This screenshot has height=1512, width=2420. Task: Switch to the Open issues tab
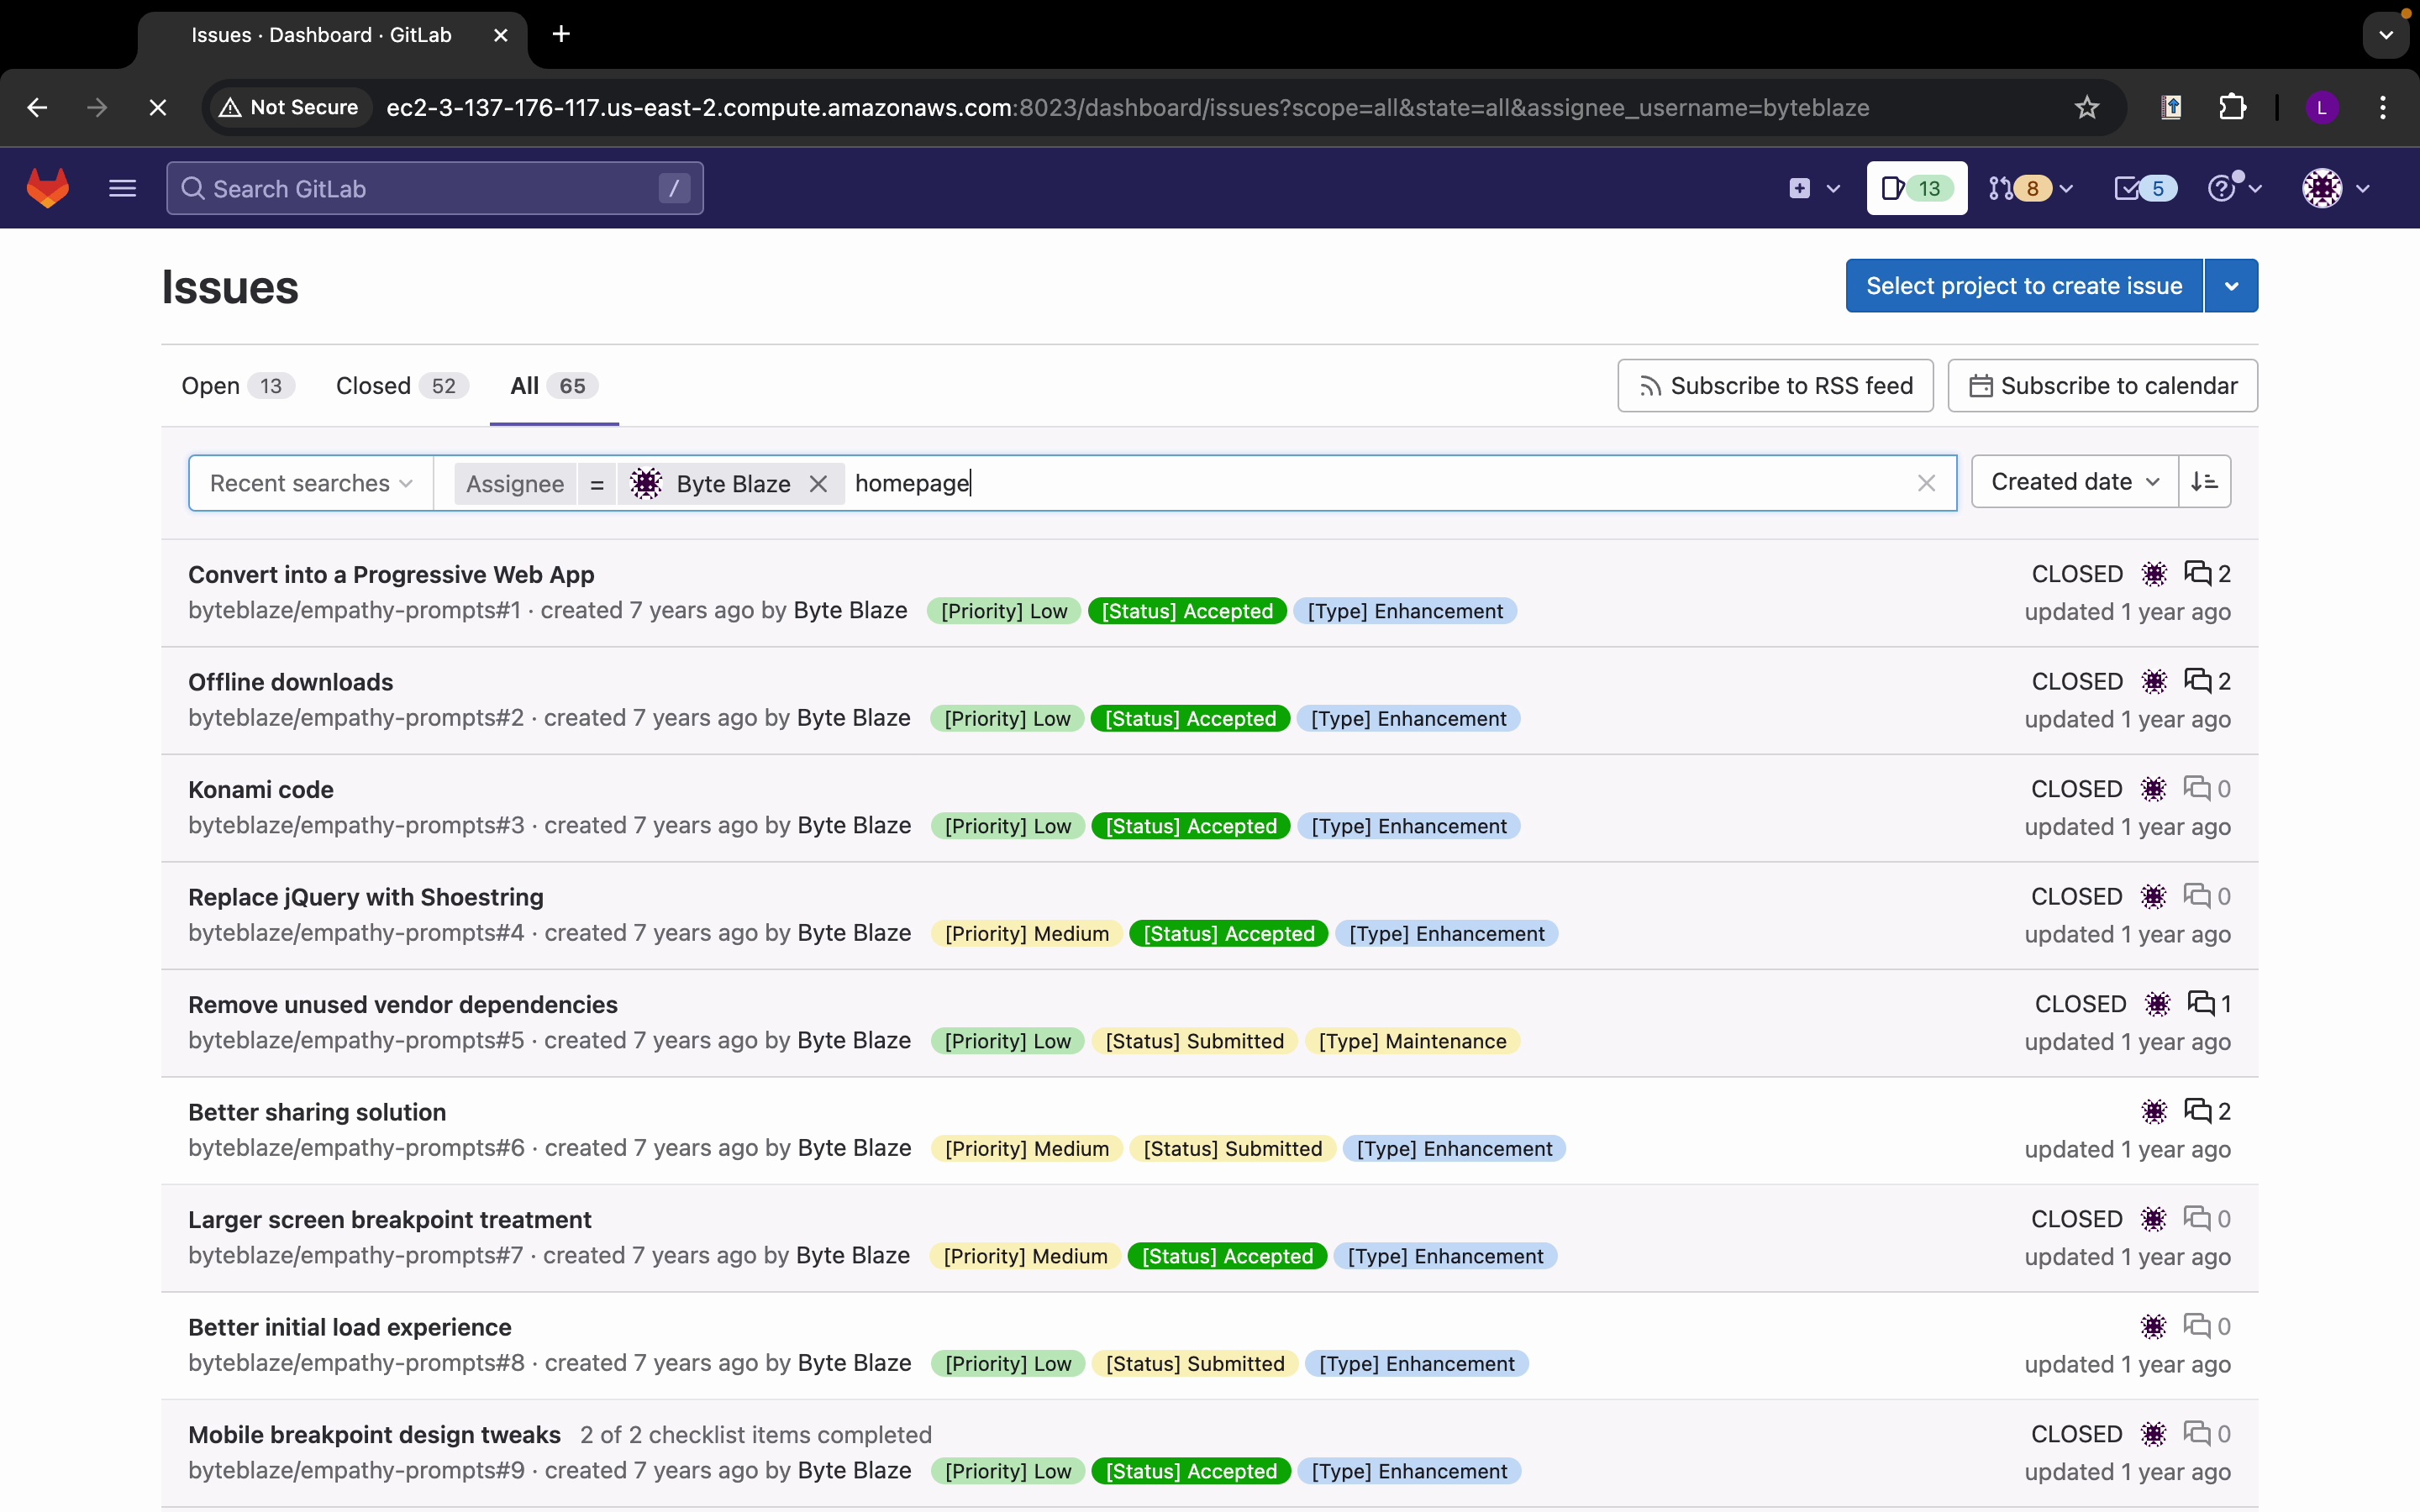[x=237, y=386]
